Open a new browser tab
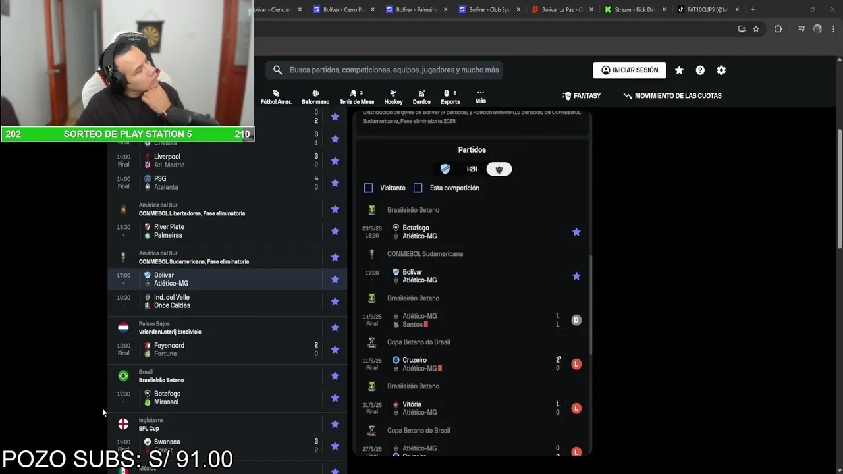843x474 pixels. [x=753, y=9]
